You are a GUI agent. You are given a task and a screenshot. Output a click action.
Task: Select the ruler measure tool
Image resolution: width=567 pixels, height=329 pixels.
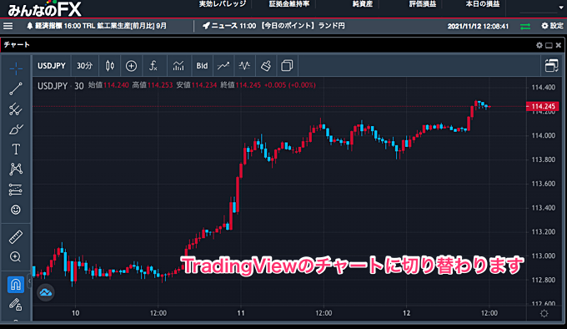tap(16, 236)
